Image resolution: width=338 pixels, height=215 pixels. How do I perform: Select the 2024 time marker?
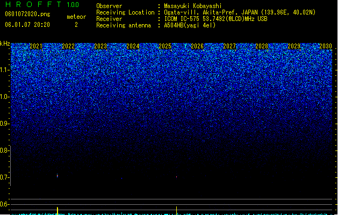[133, 46]
